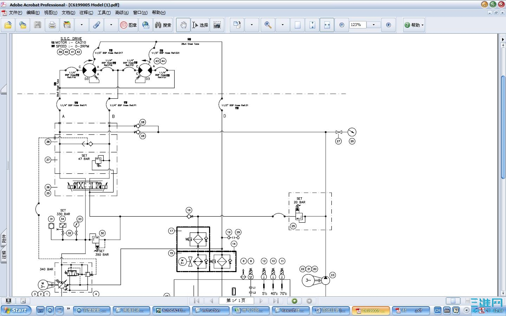The width and height of the screenshot is (506, 316).
Task: Go to the last page
Action: (x=276, y=301)
